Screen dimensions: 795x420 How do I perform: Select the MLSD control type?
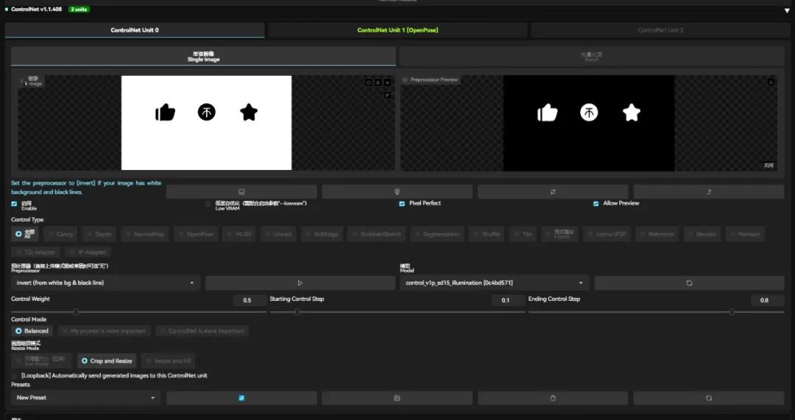click(239, 234)
